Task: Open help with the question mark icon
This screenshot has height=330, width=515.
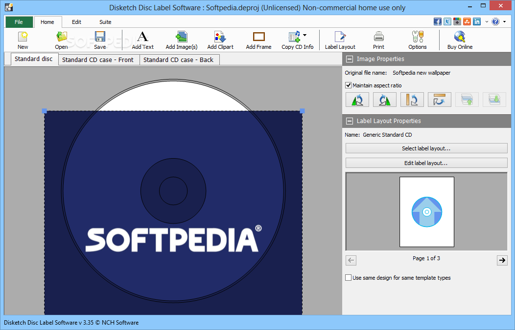Action: pos(495,21)
